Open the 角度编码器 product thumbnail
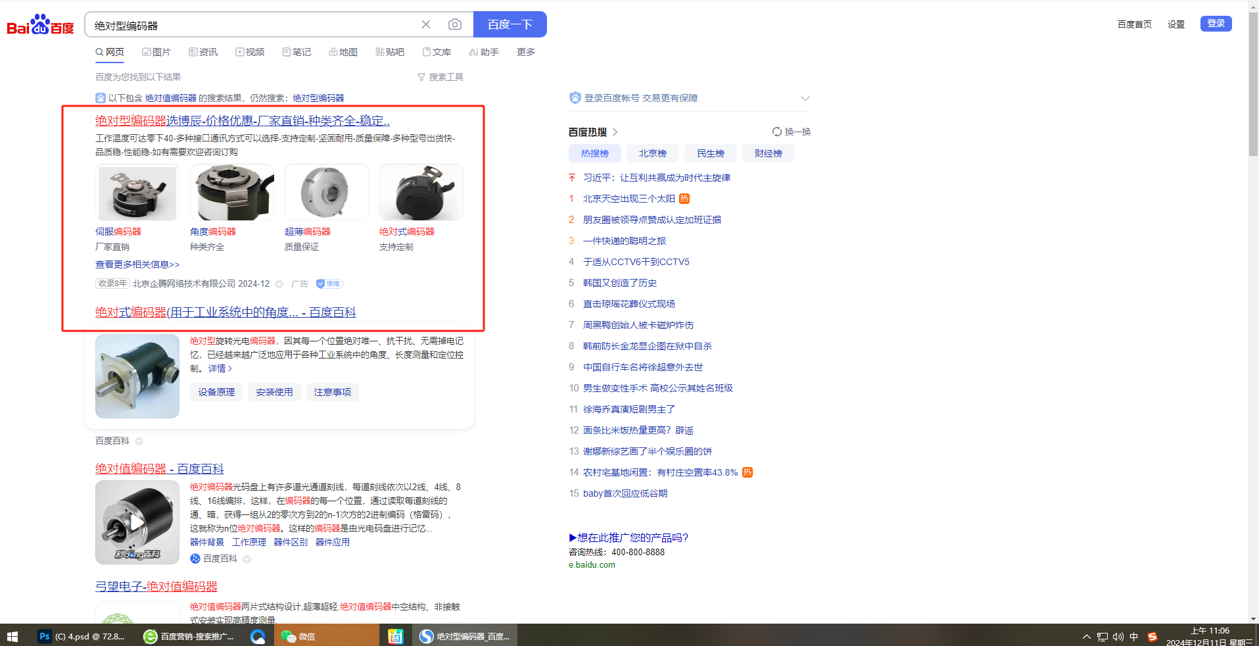Viewport: 1259px width, 646px height. (232, 192)
